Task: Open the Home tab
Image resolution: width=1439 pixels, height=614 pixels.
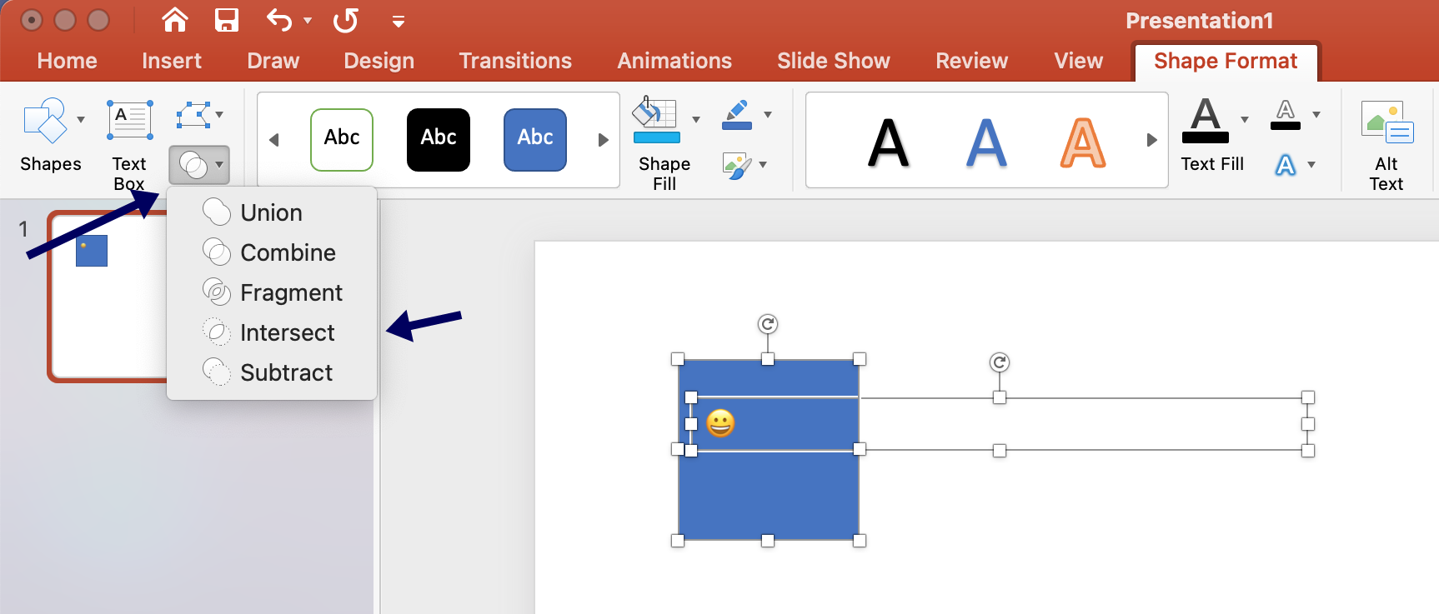Action: click(68, 61)
